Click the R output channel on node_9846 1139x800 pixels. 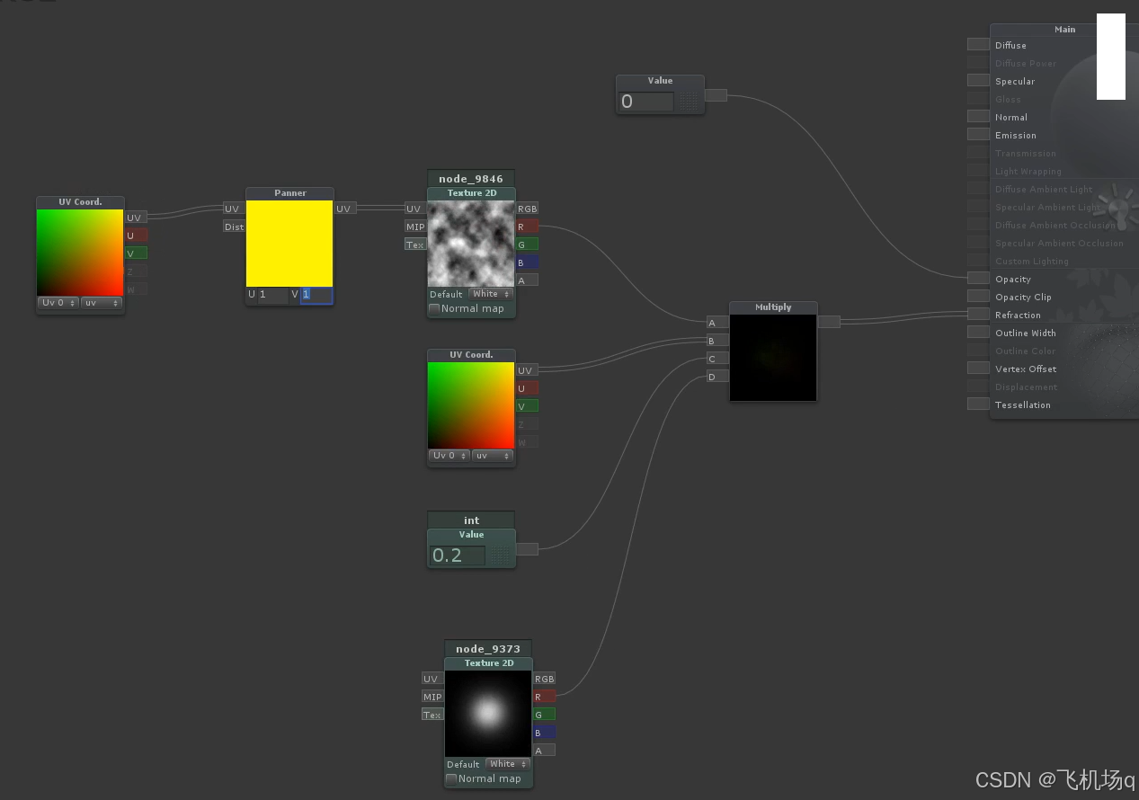[528, 227]
